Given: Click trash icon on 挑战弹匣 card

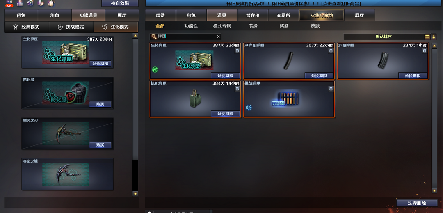Looking at the screenshot, I should [x=331, y=89].
